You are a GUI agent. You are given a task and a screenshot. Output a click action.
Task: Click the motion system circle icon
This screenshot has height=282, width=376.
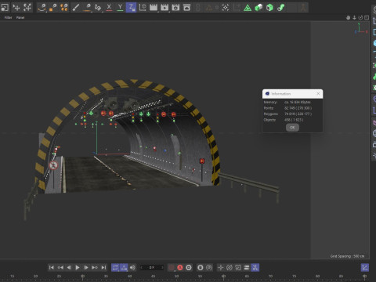pos(201,267)
